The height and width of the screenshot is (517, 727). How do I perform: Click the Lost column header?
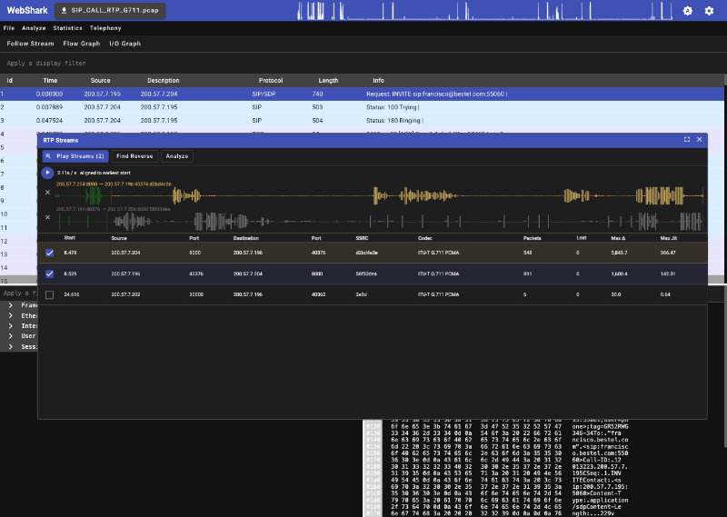(x=582, y=238)
